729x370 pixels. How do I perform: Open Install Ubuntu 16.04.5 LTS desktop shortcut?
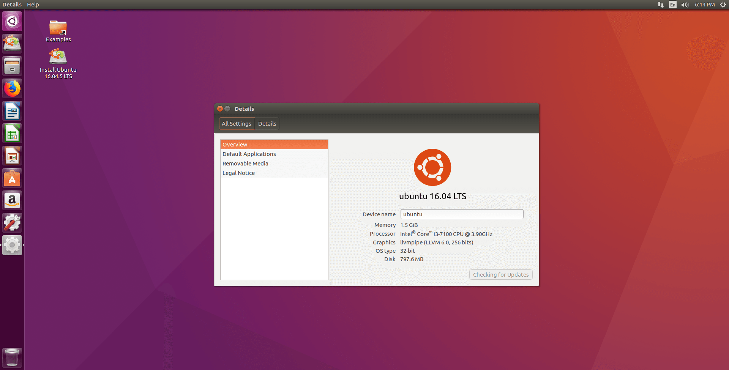(58, 64)
